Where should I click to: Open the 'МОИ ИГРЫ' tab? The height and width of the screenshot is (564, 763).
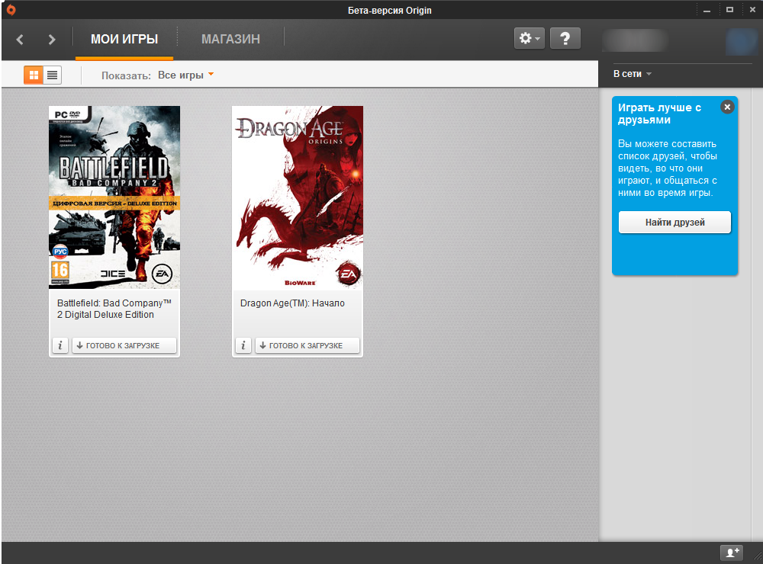tap(124, 40)
